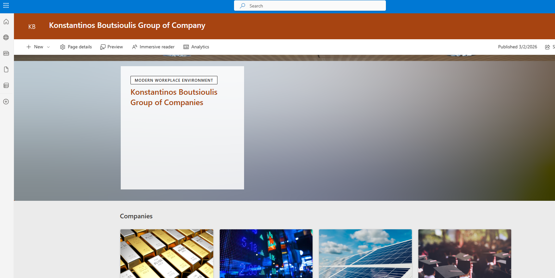Screen dimensions: 555x278
Task: Open page Preview
Action: click(112, 47)
